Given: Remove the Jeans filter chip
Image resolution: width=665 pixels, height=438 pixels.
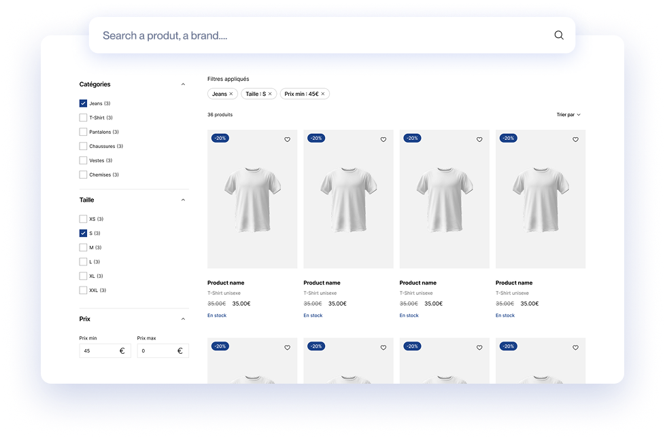Looking at the screenshot, I should tap(231, 94).
